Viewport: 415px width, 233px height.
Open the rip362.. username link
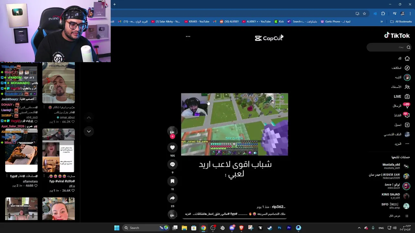click(279, 207)
